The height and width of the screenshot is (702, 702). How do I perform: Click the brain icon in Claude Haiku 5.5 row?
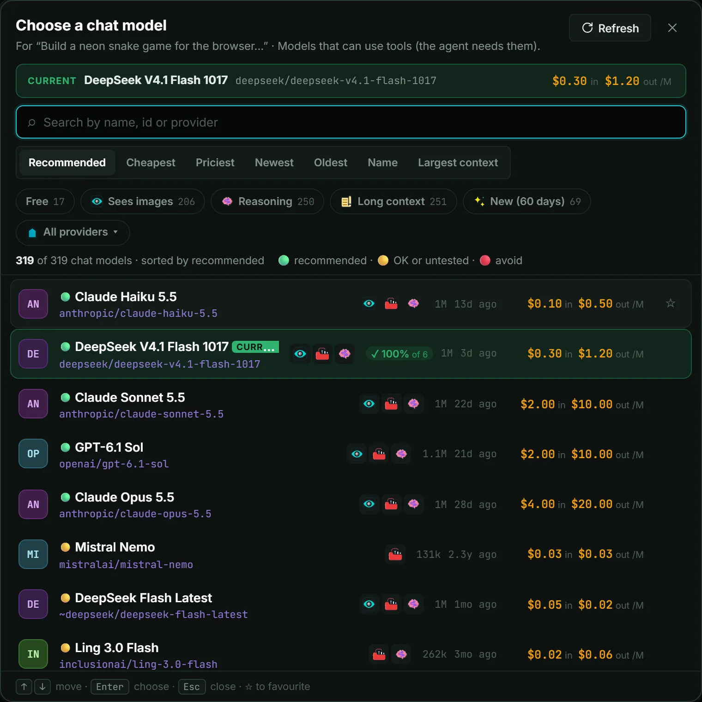pos(413,303)
